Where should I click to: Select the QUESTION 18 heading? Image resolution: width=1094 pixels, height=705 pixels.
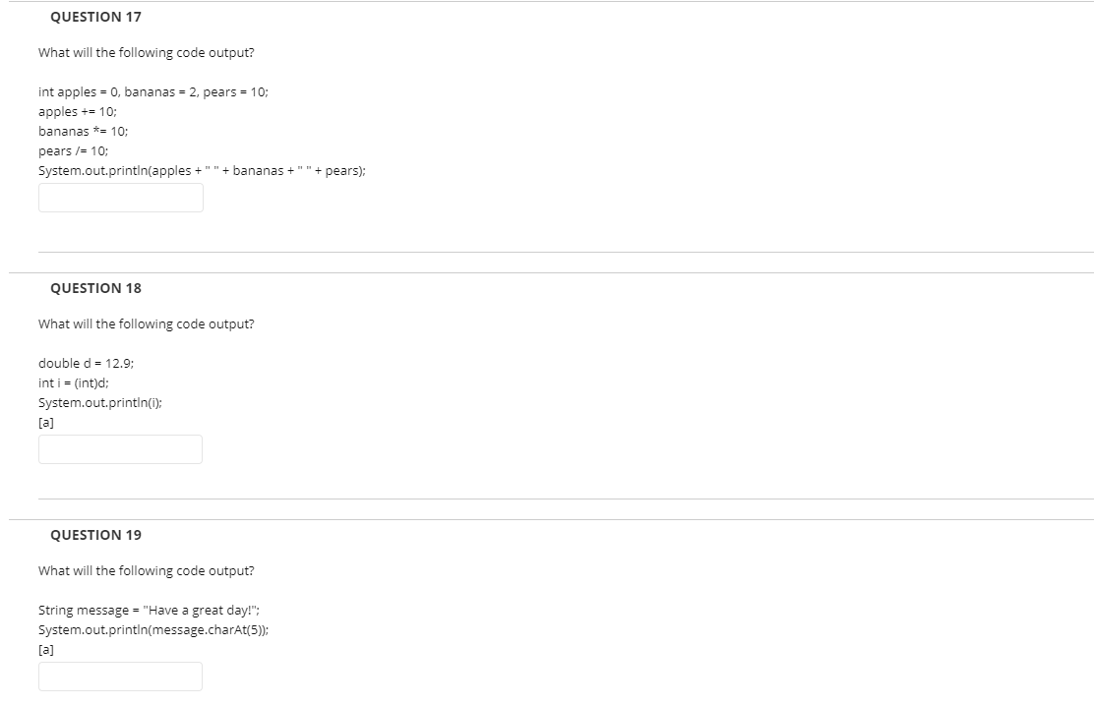pos(95,288)
